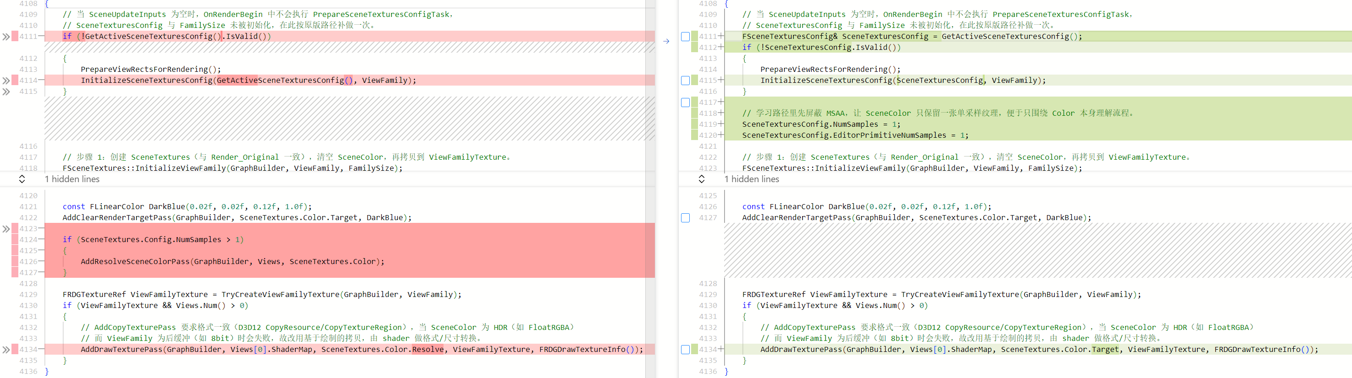Screen dimensions: 1352x378
Task: Click the double-chevron copy arrow beside left line 4134
Action: coord(6,349)
